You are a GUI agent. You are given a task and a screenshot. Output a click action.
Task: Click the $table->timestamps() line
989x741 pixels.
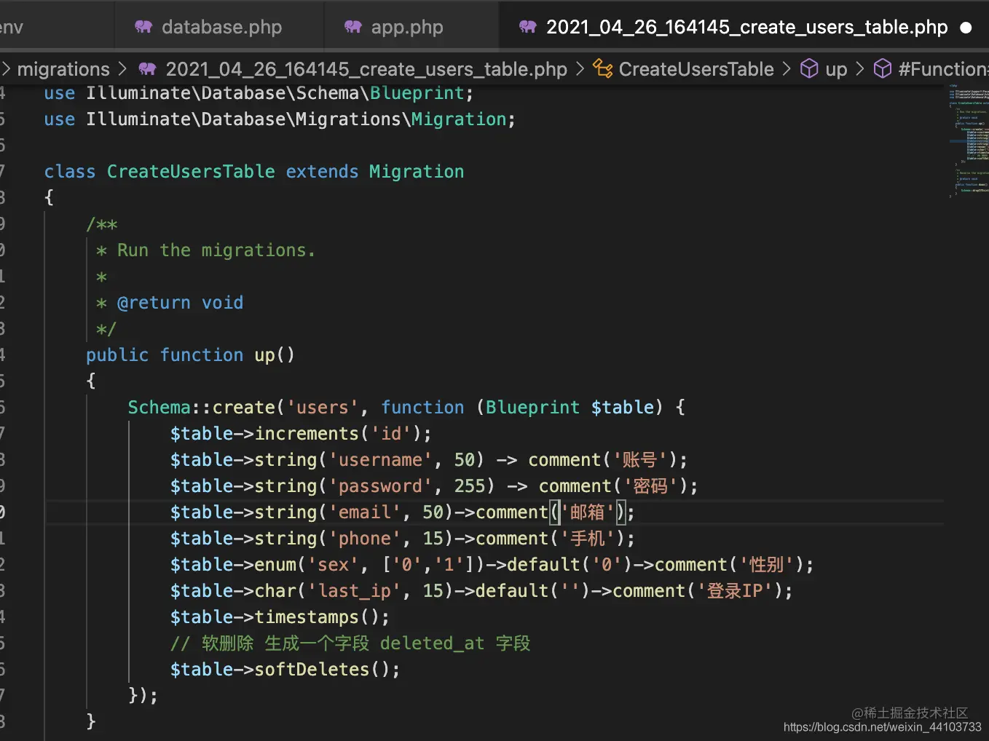(280, 617)
